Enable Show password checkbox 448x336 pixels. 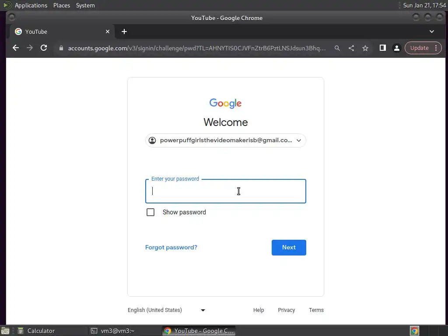150,212
